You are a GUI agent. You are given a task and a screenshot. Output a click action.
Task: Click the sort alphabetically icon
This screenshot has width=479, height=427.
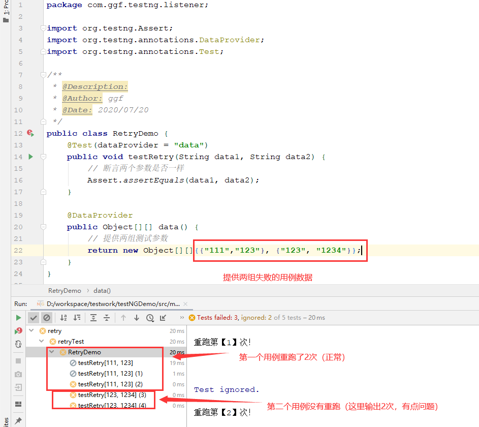tap(63, 318)
